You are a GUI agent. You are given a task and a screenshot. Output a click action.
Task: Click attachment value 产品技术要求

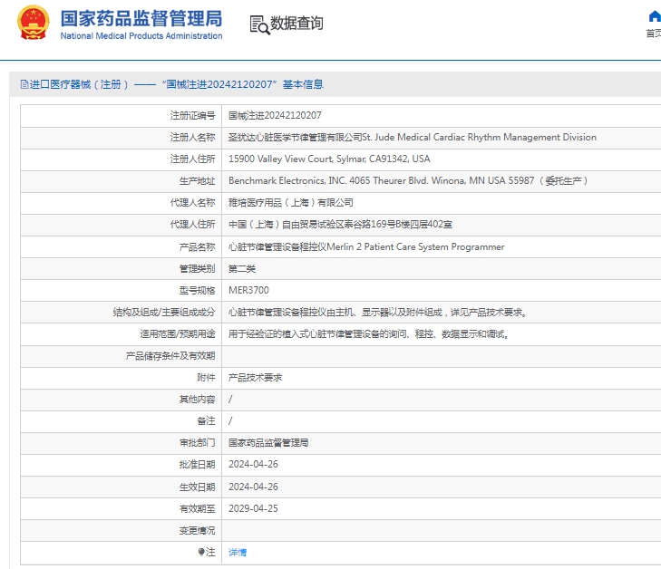coord(255,378)
